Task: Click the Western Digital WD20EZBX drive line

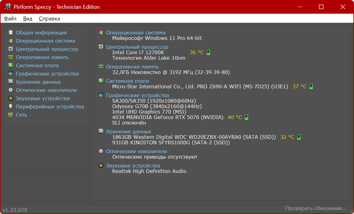Action: pyautogui.click(x=194, y=137)
